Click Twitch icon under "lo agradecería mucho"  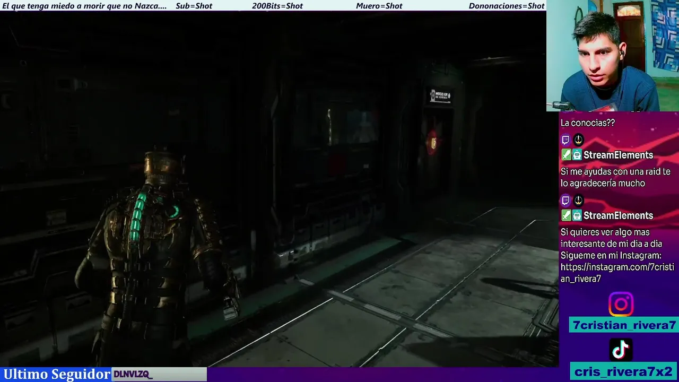tap(565, 201)
